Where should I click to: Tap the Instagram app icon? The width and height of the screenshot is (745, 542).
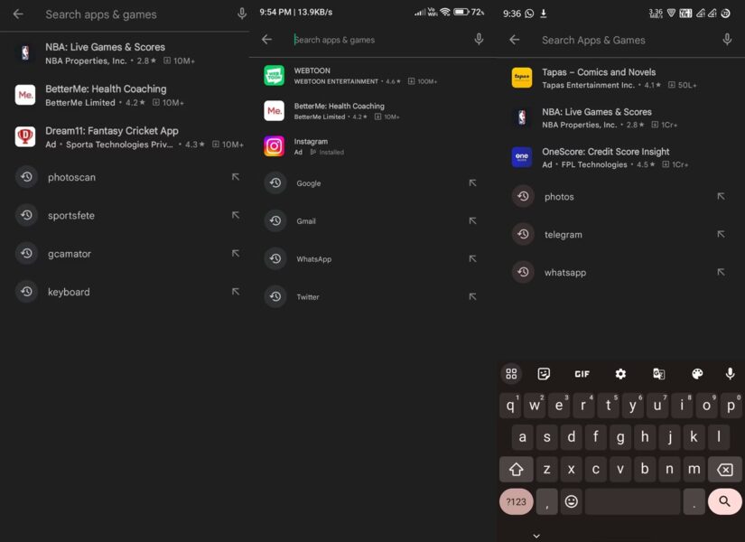click(275, 146)
